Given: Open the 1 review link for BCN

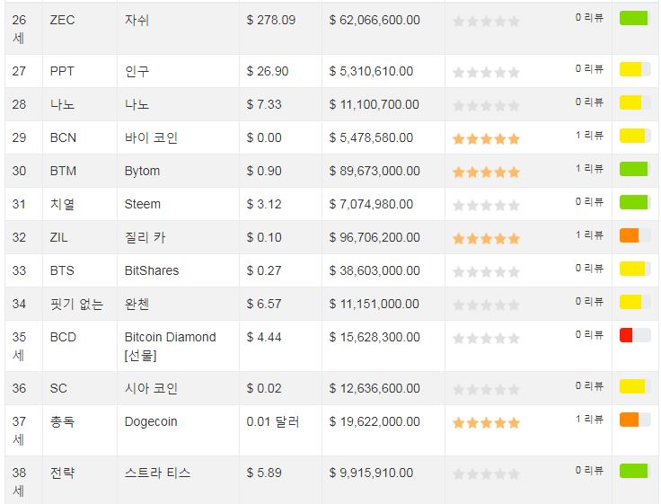Looking at the screenshot, I should click(589, 136).
